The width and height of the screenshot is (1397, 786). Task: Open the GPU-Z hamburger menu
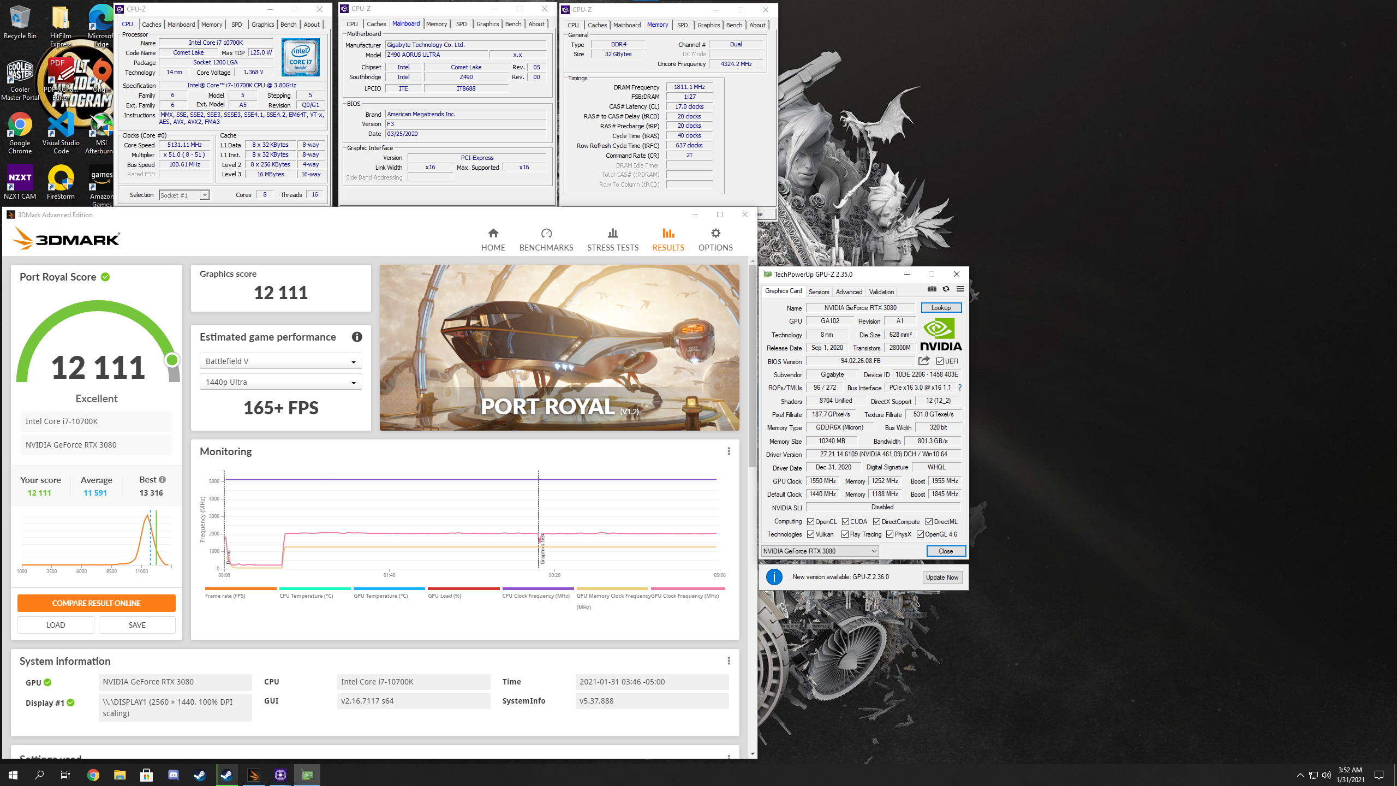(x=960, y=289)
